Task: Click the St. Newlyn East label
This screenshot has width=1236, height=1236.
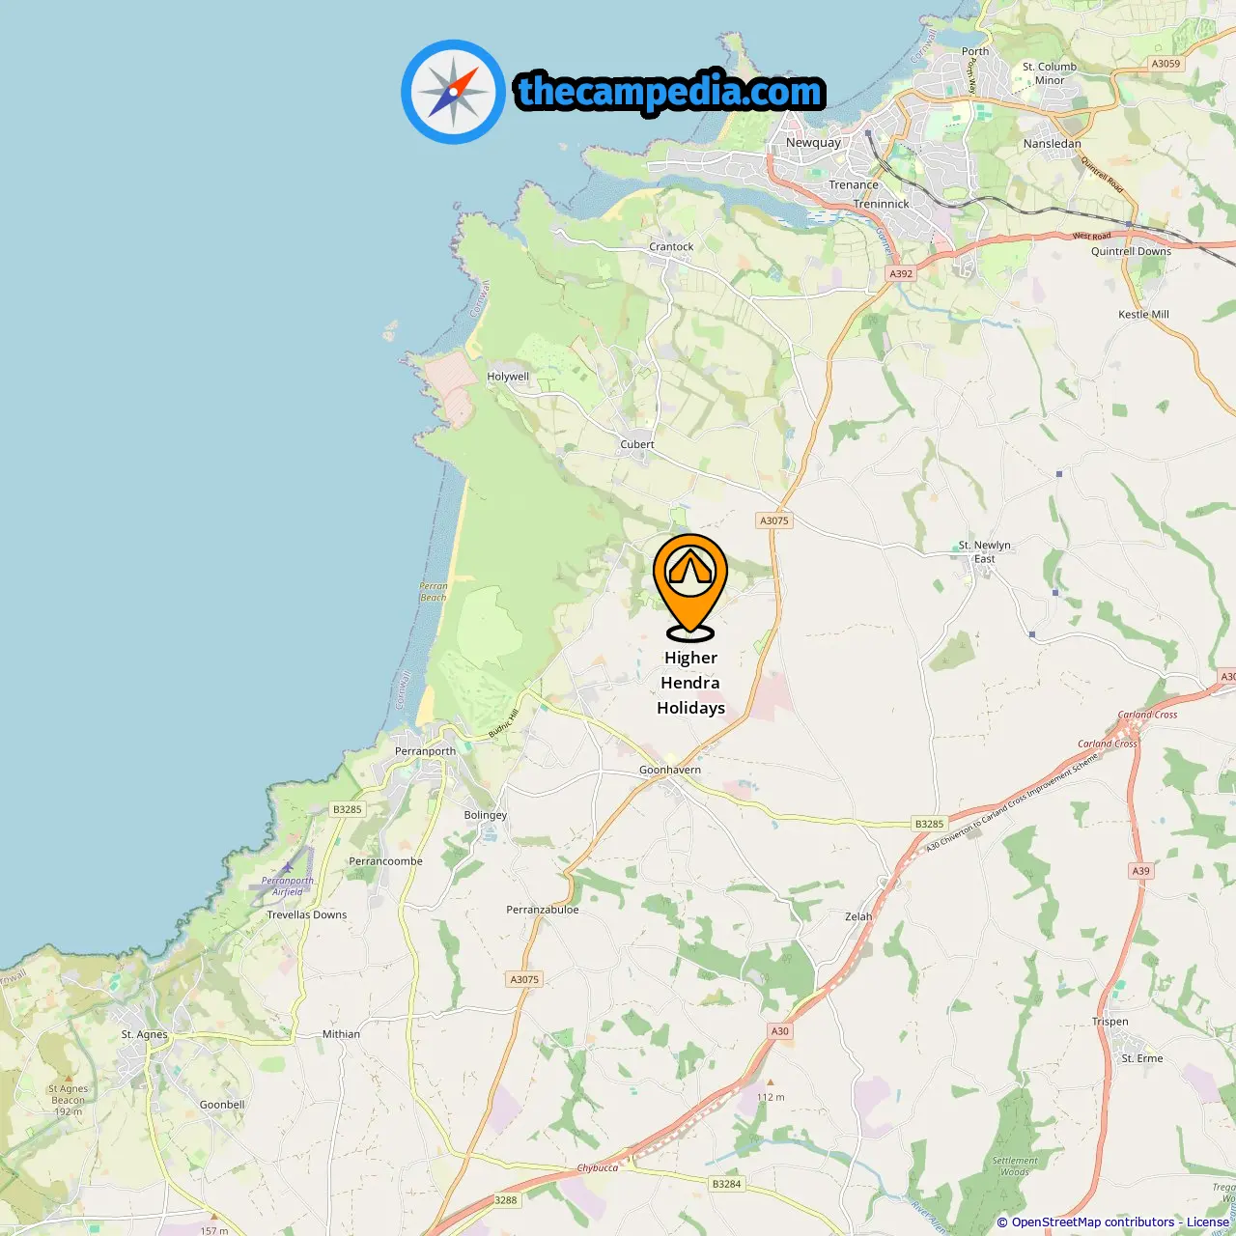Action: tap(984, 551)
